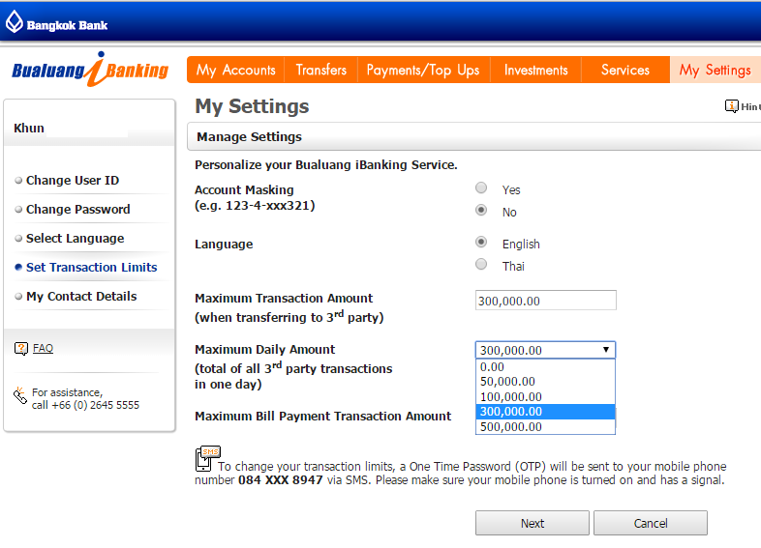Click the Maximum Transaction Amount field
The width and height of the screenshot is (761, 548).
pyautogui.click(x=546, y=301)
